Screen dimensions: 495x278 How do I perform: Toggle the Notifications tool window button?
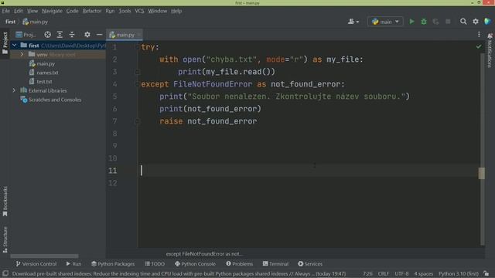[490, 49]
